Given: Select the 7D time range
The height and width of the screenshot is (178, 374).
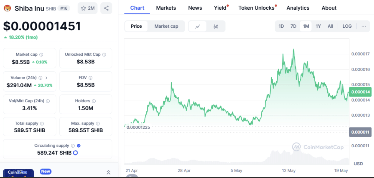Looking at the screenshot, I should (293, 26).
